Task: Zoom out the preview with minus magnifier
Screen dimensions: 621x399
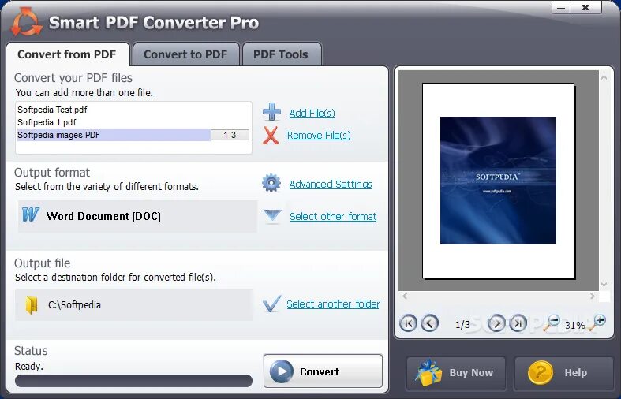Action: [x=552, y=323]
